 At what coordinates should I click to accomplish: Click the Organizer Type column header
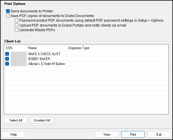click(x=117, y=48)
